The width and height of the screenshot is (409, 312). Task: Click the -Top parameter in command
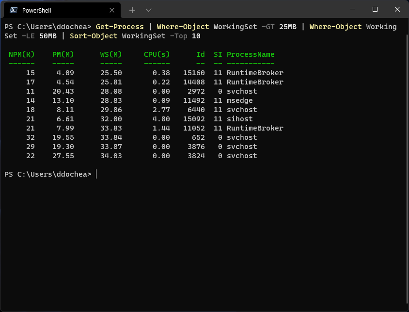click(179, 36)
